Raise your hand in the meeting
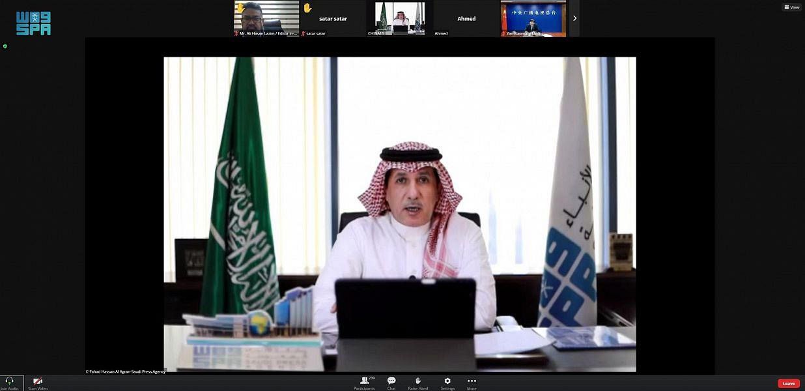805x391 pixels. click(417, 381)
